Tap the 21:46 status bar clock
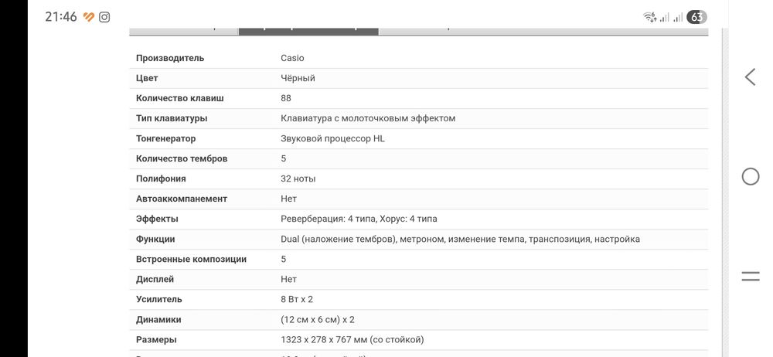Screen dimensions: 773x357 point(60,17)
